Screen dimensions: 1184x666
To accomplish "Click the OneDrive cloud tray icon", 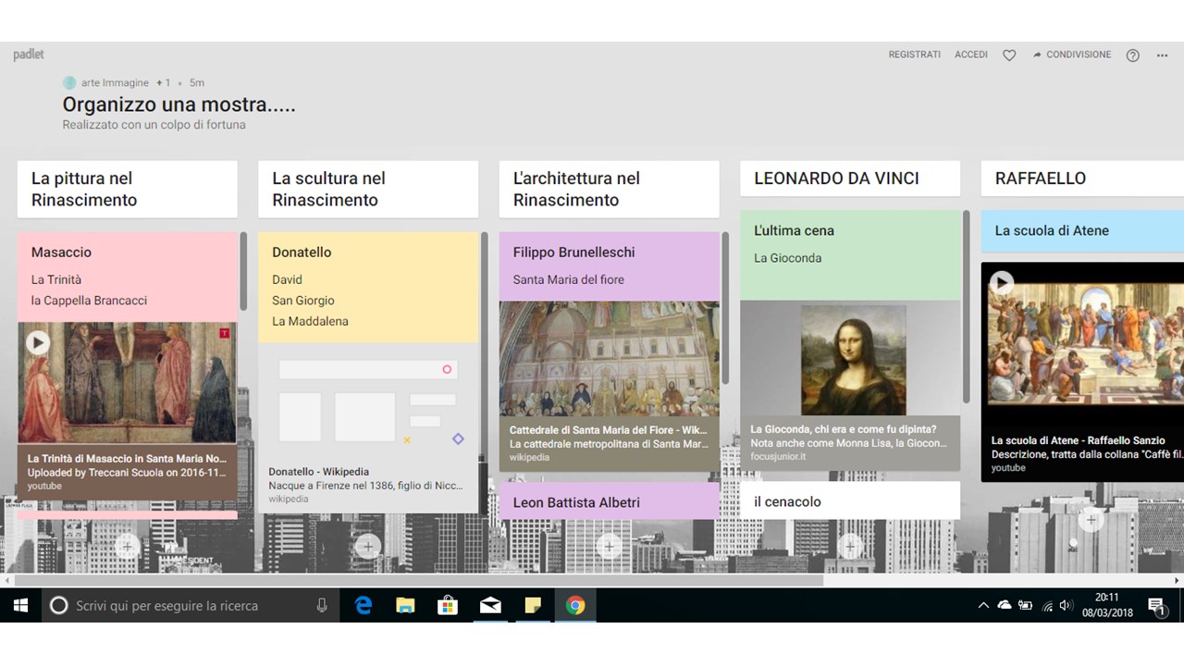I will 1005,606.
